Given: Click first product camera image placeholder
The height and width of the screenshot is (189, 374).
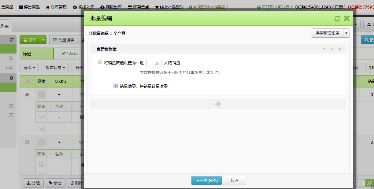Looking at the screenshot, I should pos(42,94).
